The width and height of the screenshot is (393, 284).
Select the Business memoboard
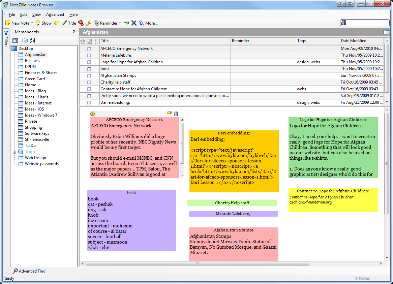32,61
